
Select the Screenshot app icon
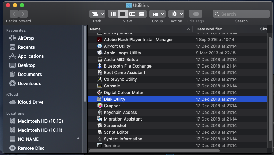(x=100, y=126)
